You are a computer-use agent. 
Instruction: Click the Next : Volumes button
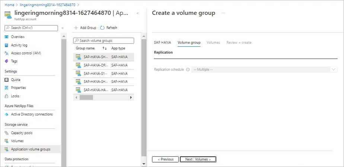pos(198,159)
